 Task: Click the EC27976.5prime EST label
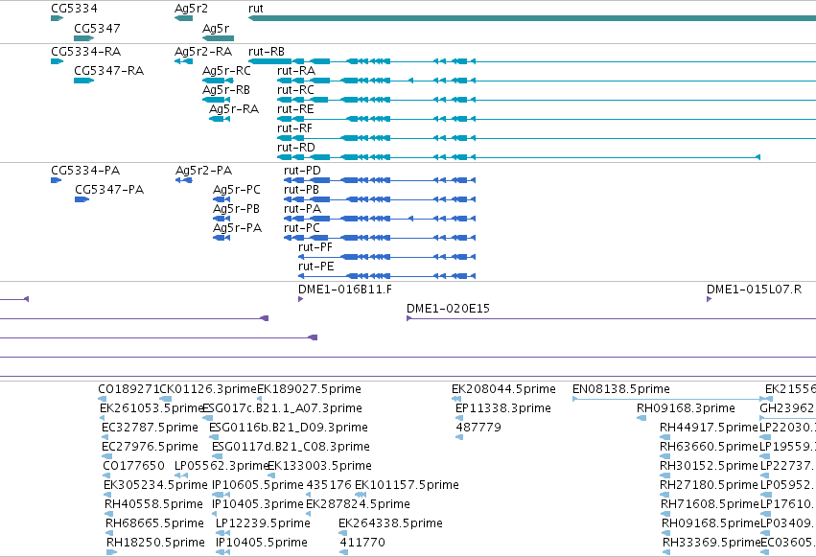pyautogui.click(x=150, y=447)
